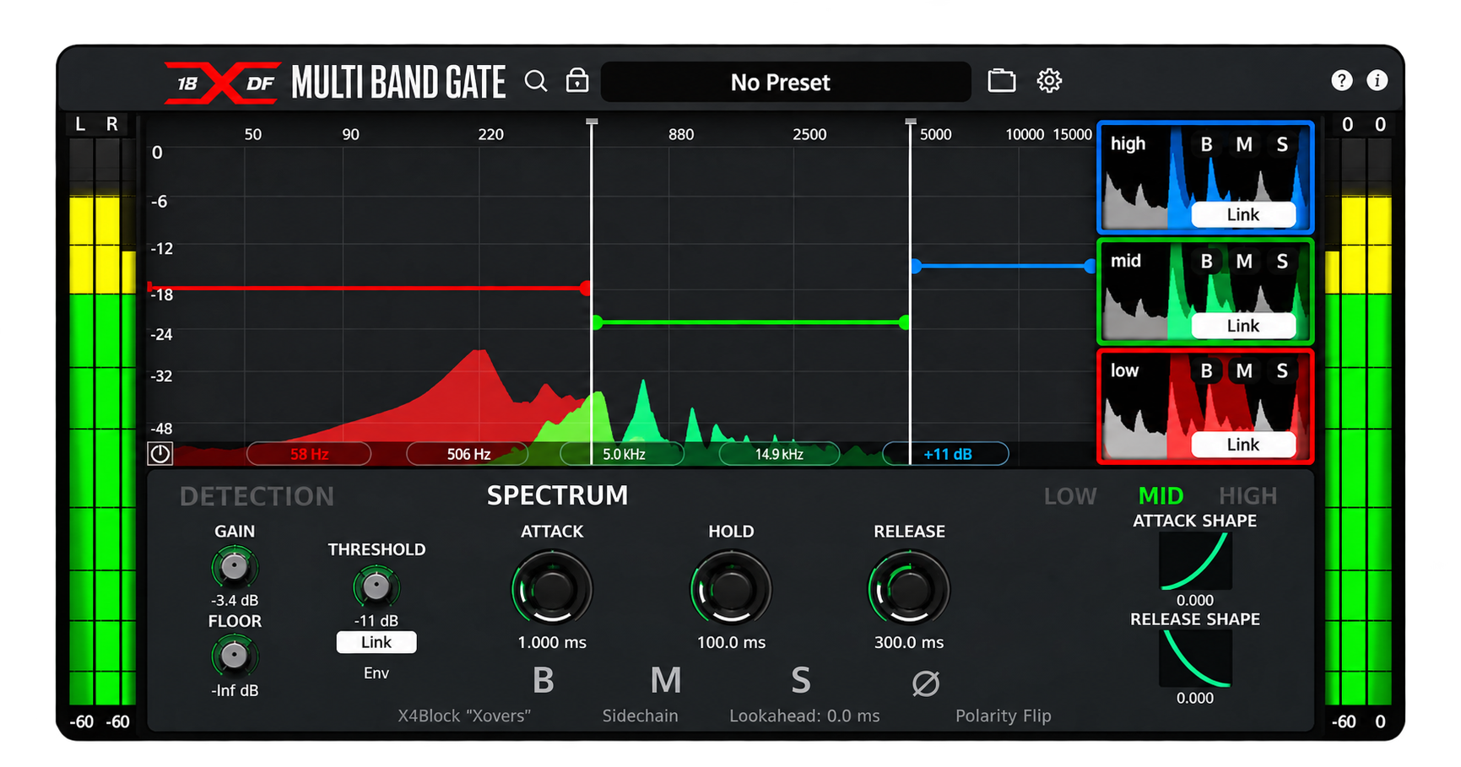Select the LOW band tab

[1070, 496]
